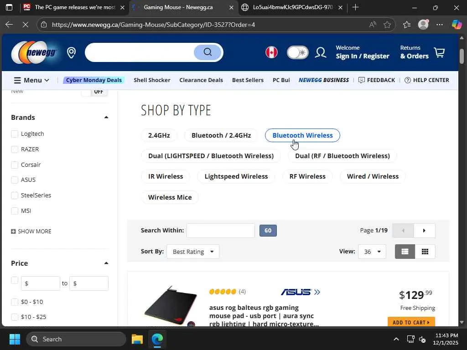Click GO search within button
The height and width of the screenshot is (350, 467).
268,231
